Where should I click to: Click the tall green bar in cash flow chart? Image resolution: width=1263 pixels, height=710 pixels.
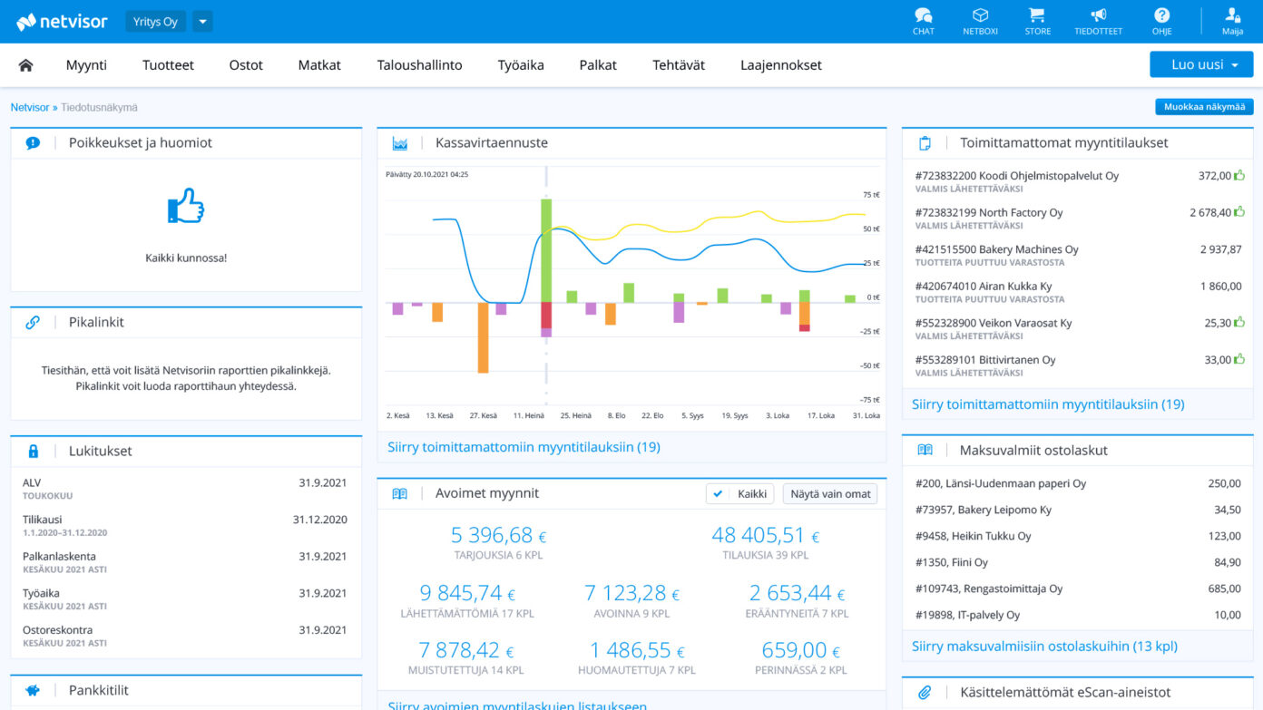(546, 250)
